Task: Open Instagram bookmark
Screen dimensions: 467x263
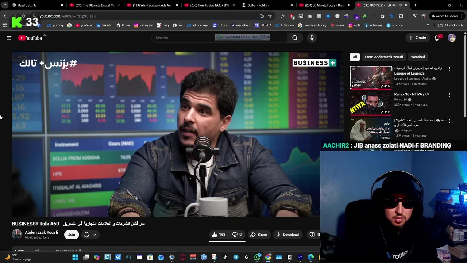Action: tap(143, 25)
